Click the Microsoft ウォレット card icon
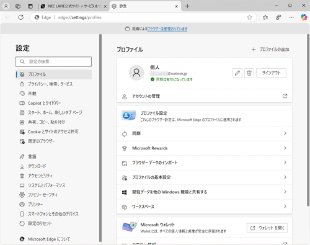This screenshot has height=245, width=310. click(x=130, y=227)
